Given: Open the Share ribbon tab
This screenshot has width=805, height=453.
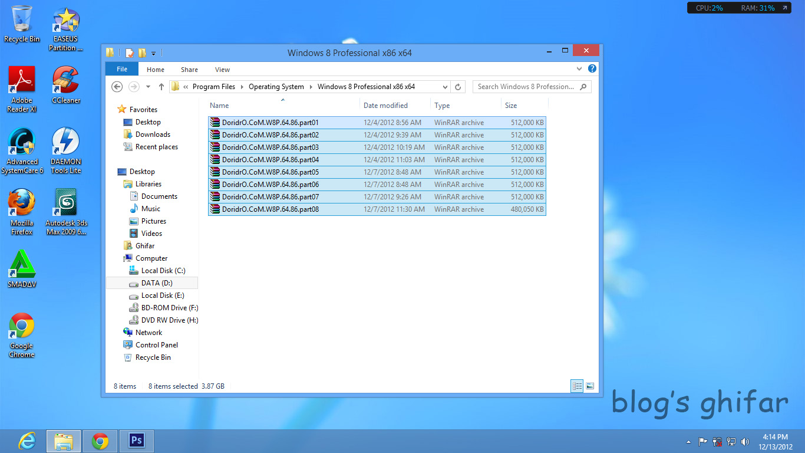Looking at the screenshot, I should click(189, 70).
